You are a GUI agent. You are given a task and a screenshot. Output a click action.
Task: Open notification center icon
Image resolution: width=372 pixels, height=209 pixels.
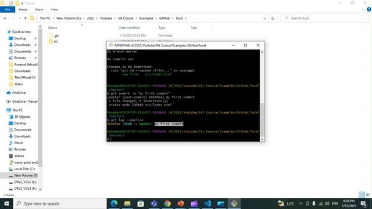click(364, 204)
